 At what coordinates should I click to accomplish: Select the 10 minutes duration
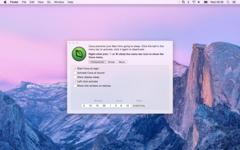point(90,105)
